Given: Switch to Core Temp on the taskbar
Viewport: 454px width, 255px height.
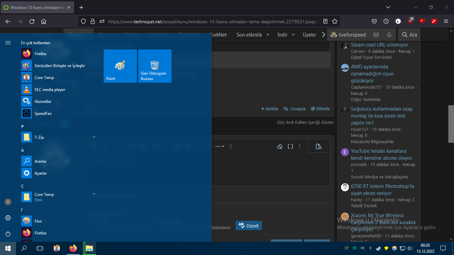Looking at the screenshot, I should 57,248.
